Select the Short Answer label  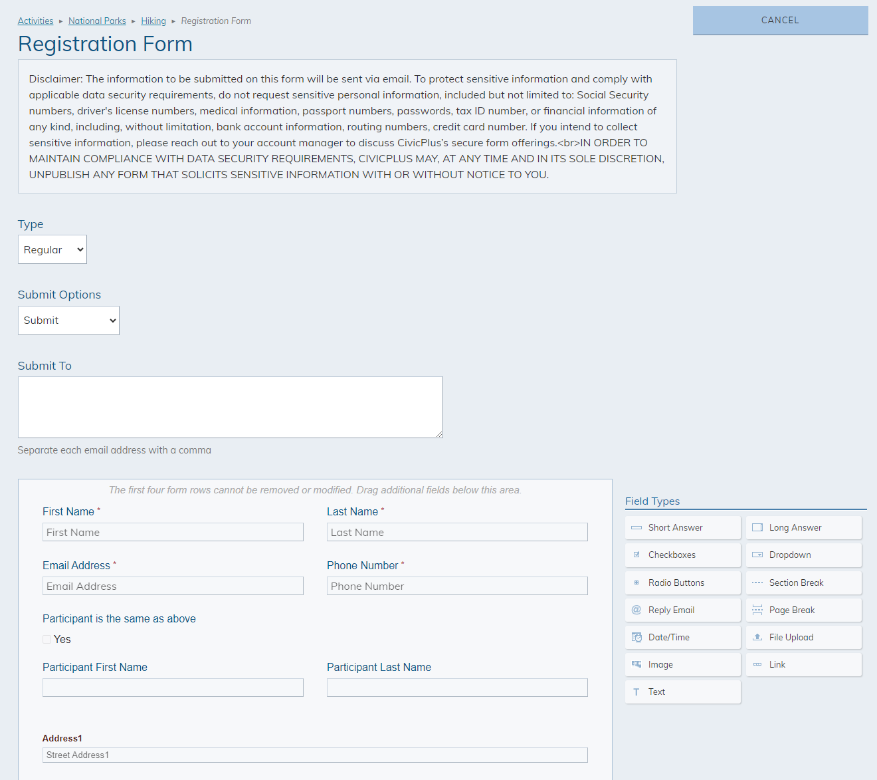tap(675, 527)
